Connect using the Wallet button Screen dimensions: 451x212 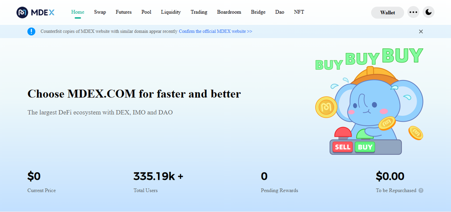point(388,13)
